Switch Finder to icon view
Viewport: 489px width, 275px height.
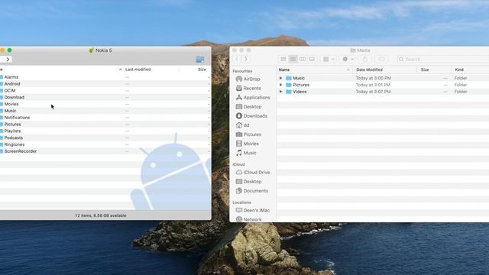click(x=283, y=59)
